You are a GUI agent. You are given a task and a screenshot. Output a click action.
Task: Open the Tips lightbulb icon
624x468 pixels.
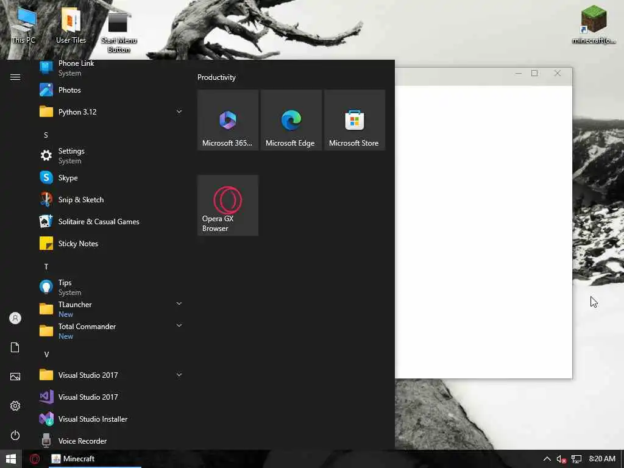[x=46, y=287]
